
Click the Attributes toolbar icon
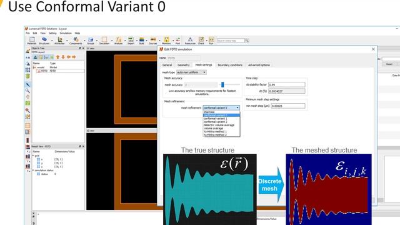[60, 39]
